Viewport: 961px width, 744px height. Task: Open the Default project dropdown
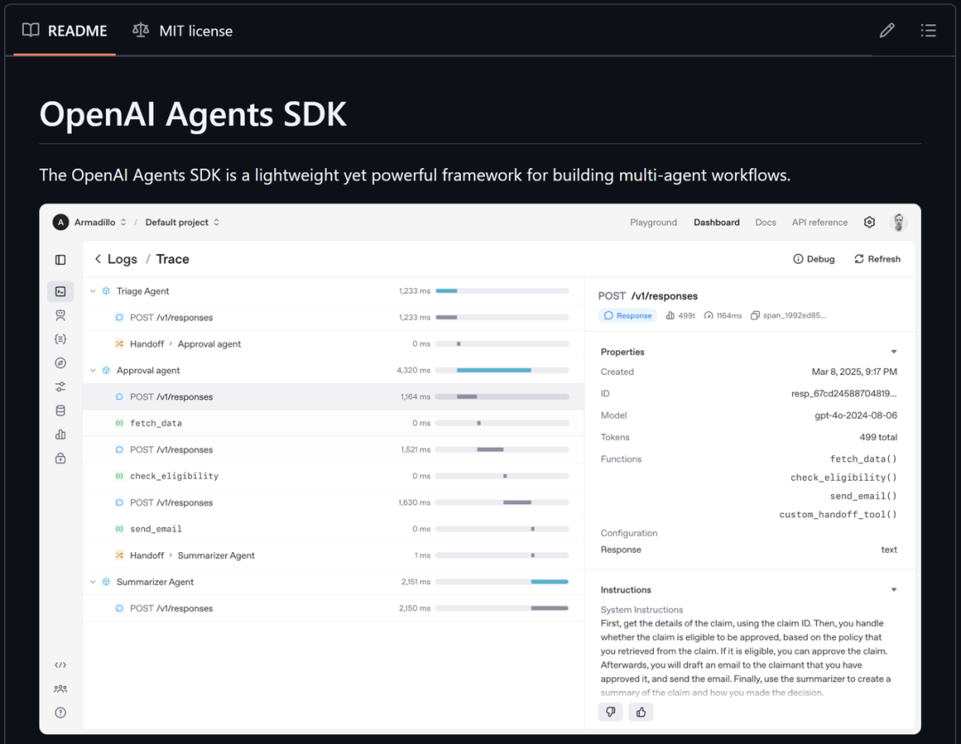click(182, 222)
